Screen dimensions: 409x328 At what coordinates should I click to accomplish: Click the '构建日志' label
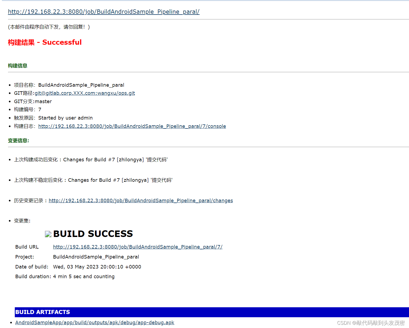point(24,126)
